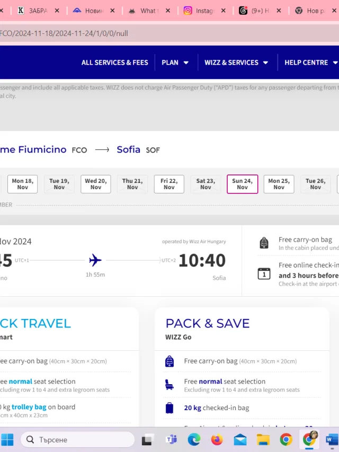Screen dimensions: 339x452
Task: Expand WIZZ & SERVICES dropdown
Action: coord(236,63)
